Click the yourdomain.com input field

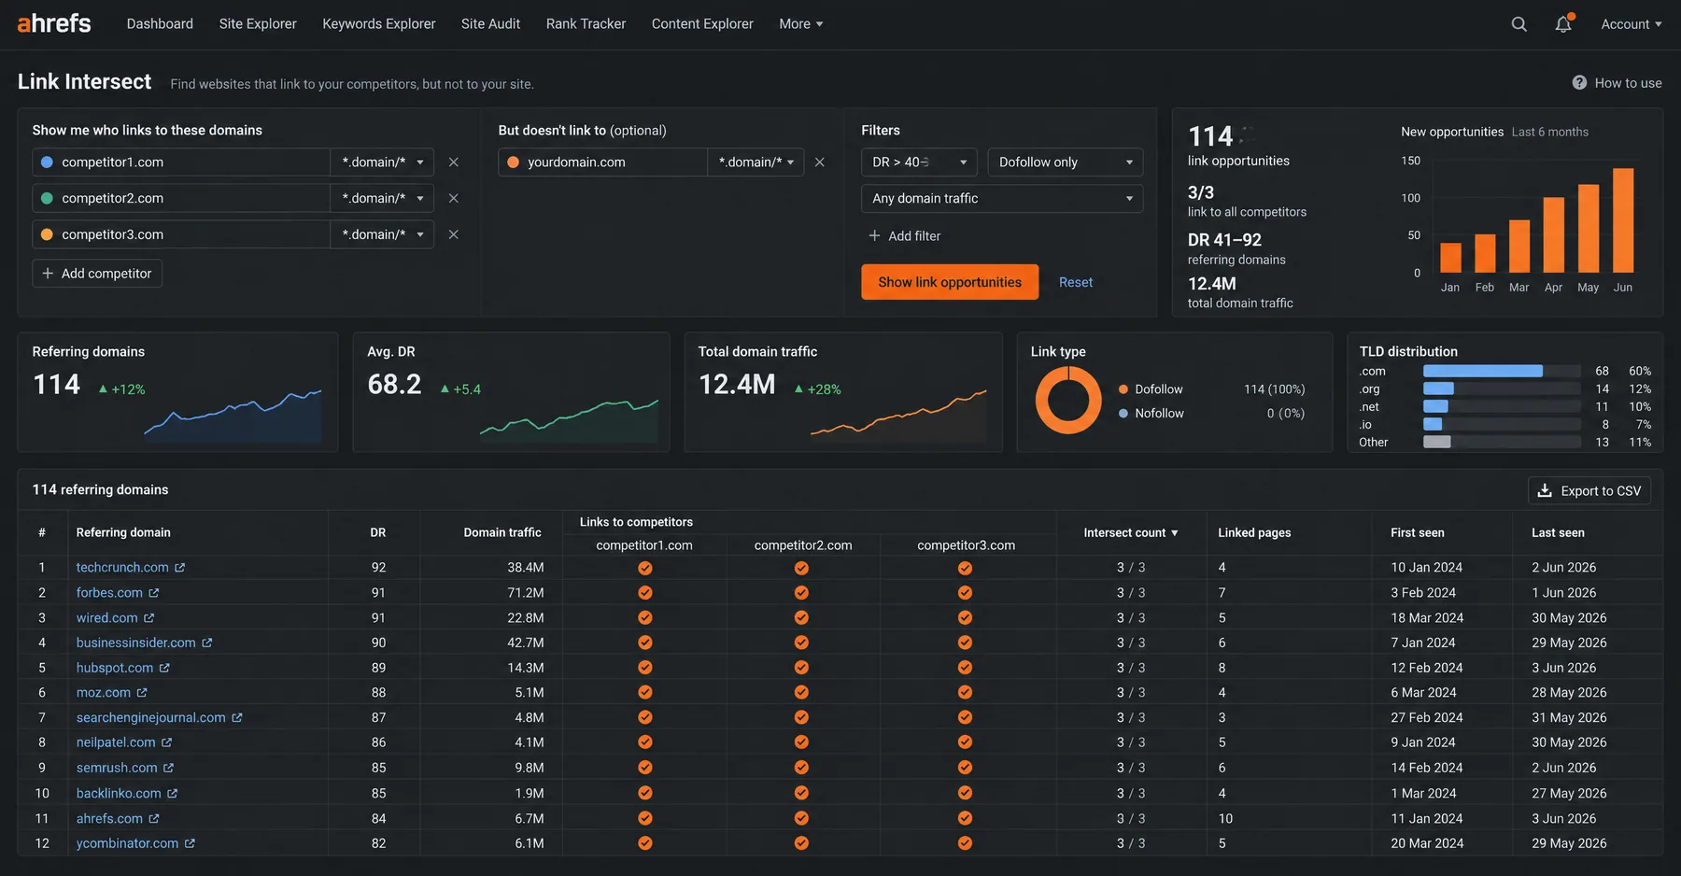tap(602, 162)
